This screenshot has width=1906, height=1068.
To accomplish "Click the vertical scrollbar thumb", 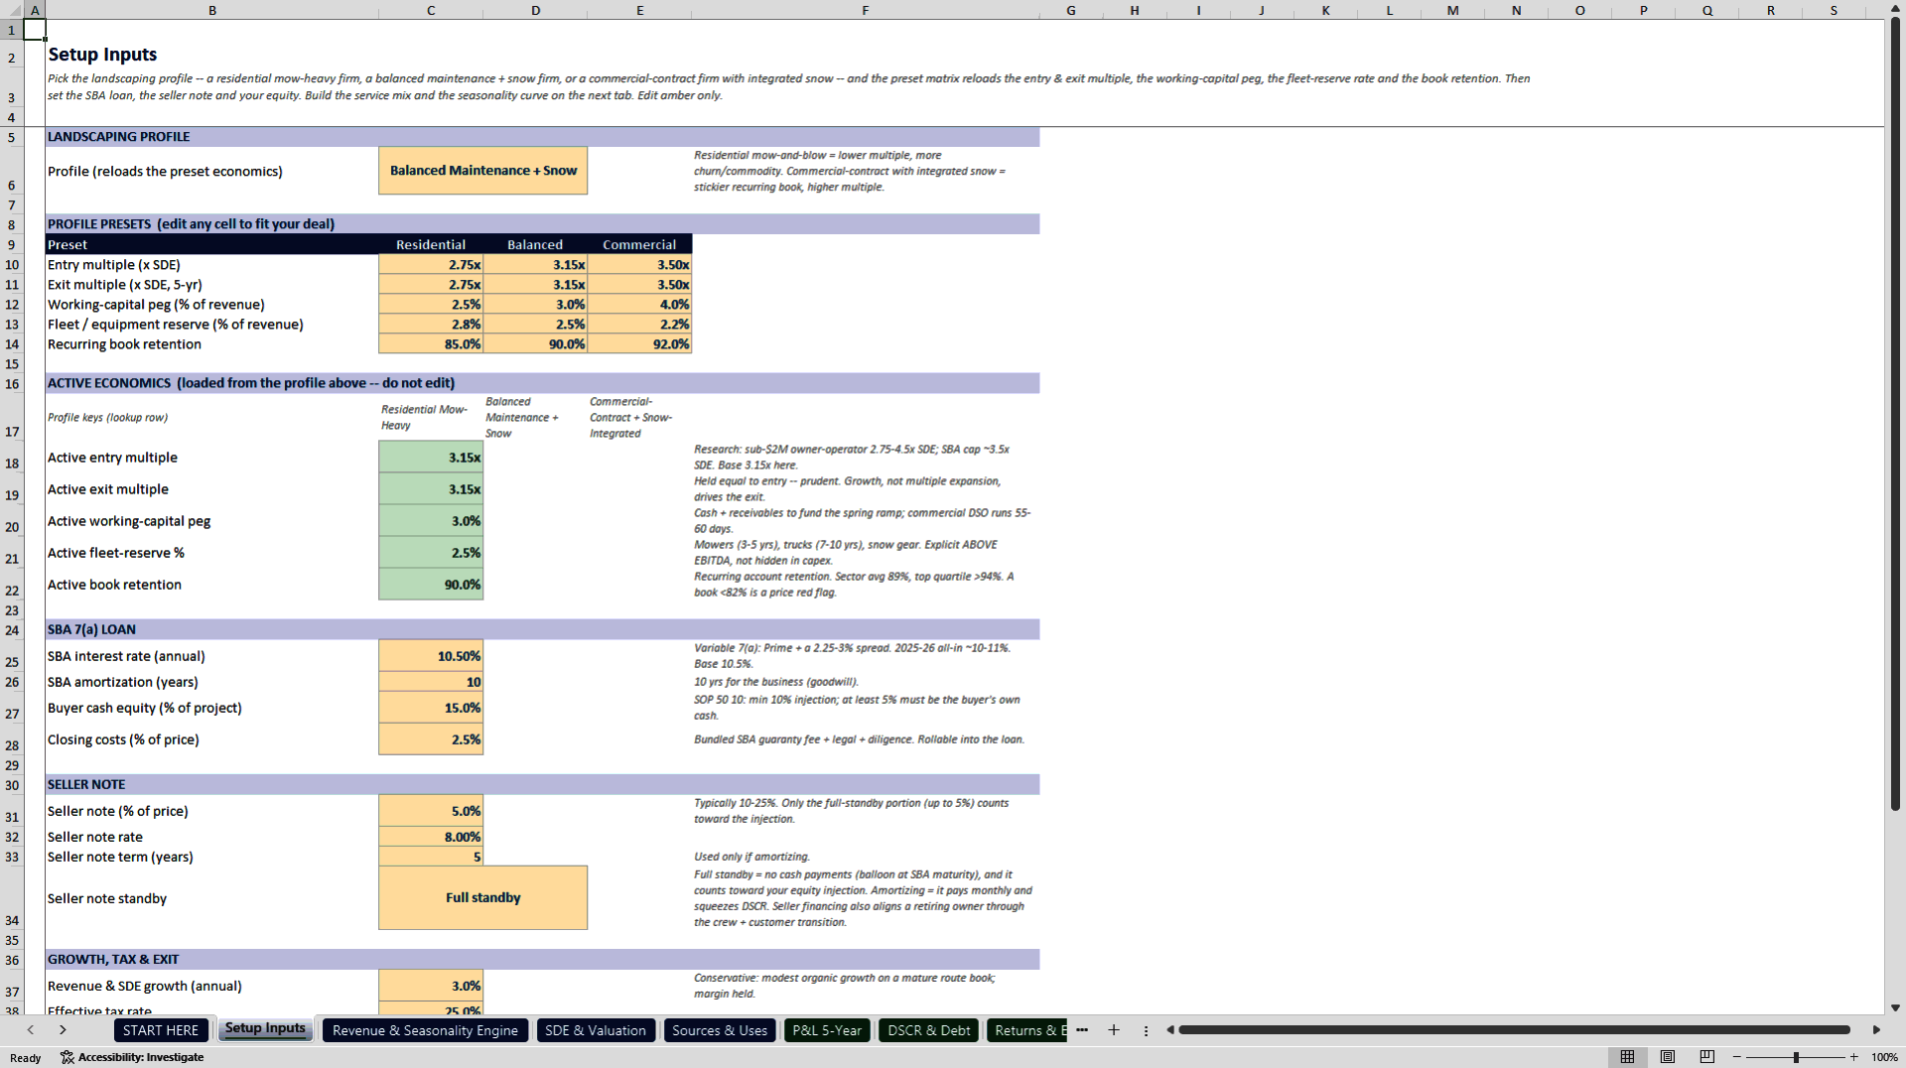I will pos(1895,415).
